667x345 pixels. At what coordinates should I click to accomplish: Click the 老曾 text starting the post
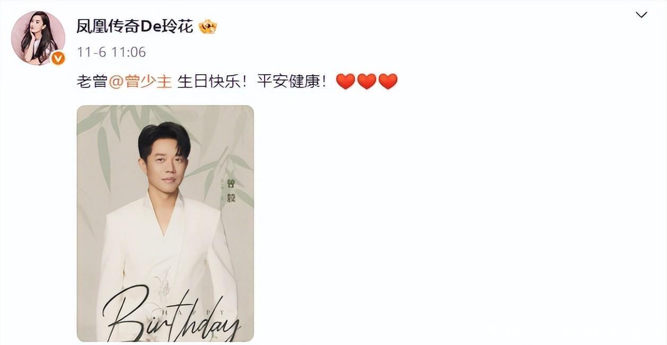point(92,82)
